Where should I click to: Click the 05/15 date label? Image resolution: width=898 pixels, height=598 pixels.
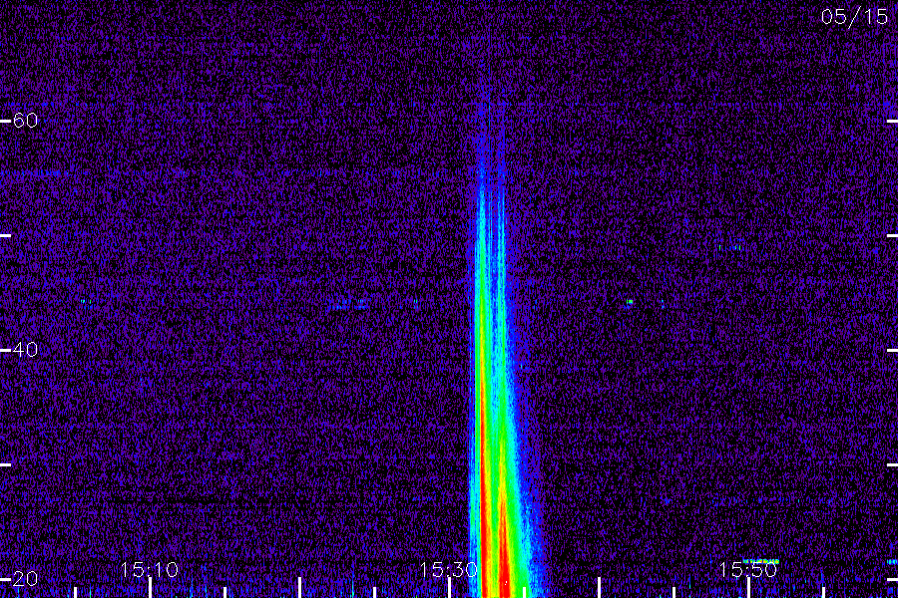(854, 17)
